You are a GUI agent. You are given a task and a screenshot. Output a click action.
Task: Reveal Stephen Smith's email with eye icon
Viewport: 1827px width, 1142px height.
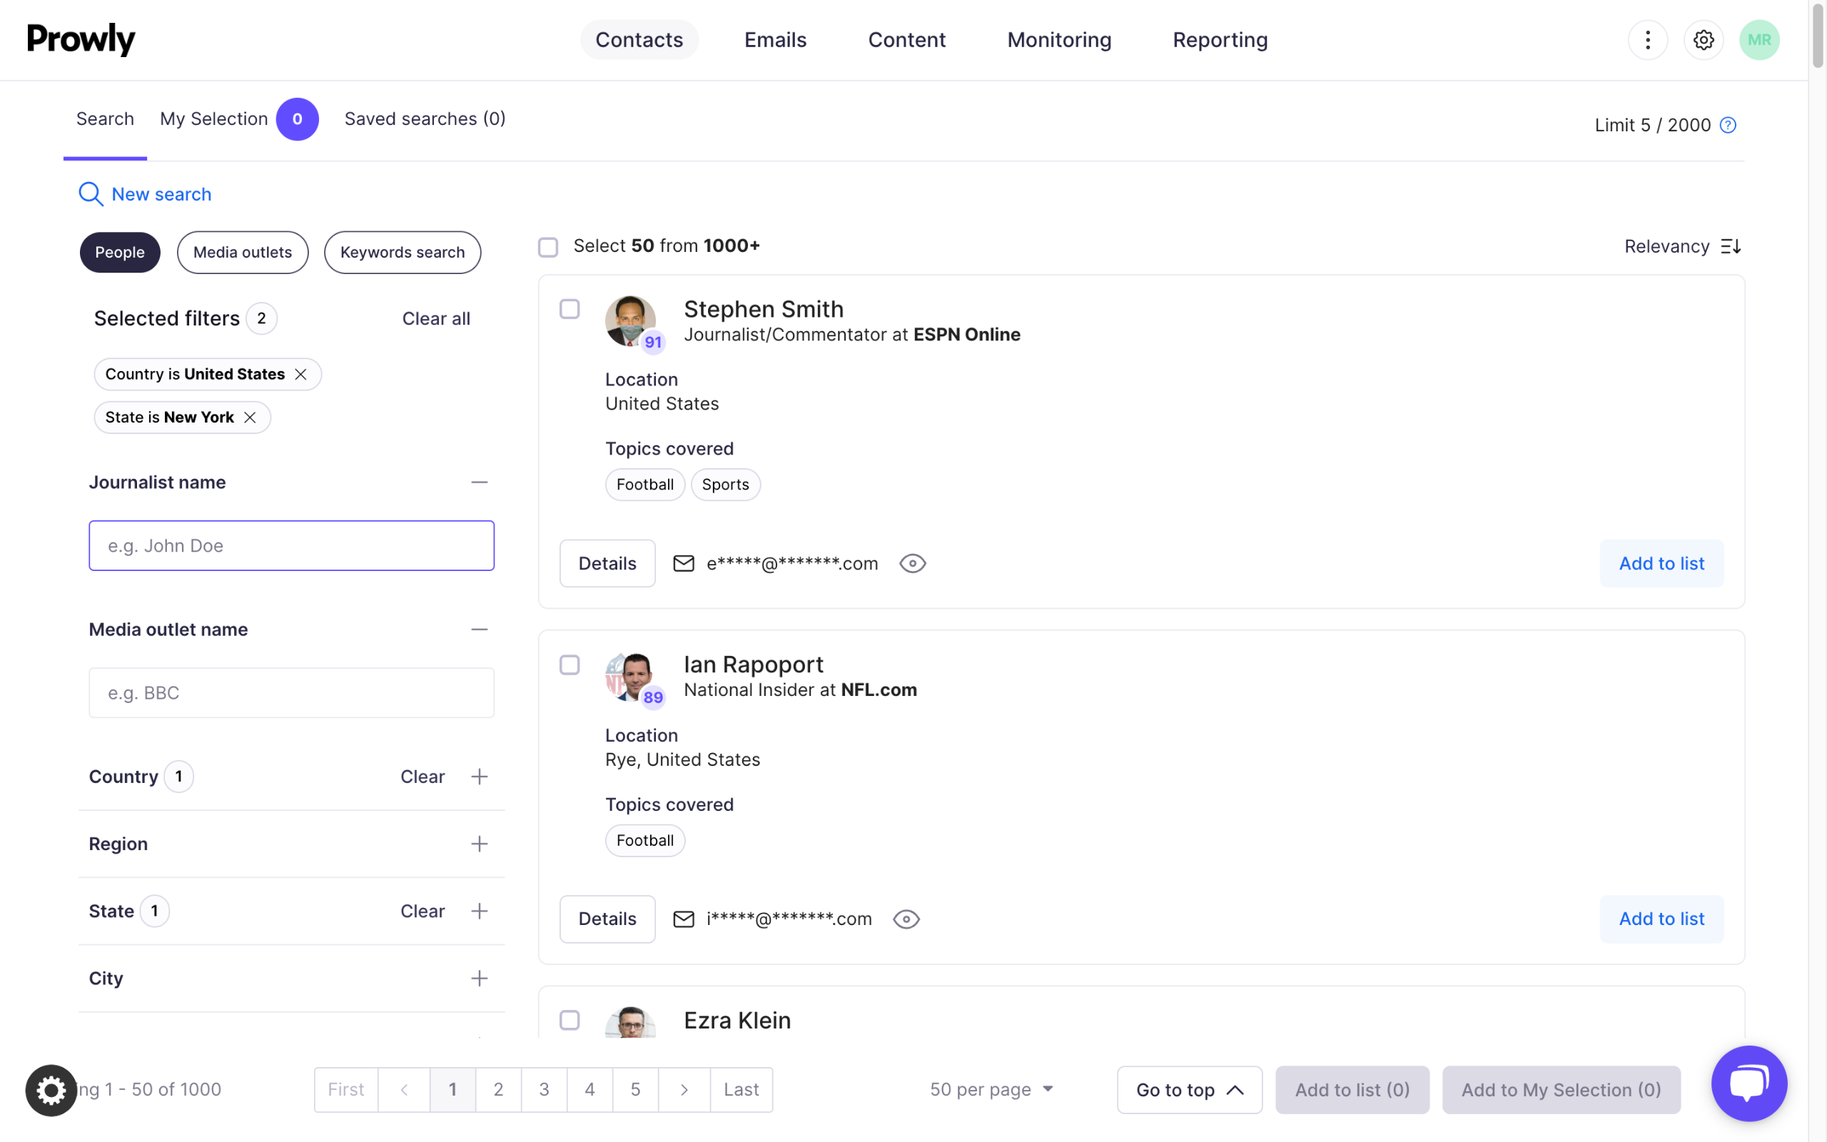click(912, 563)
